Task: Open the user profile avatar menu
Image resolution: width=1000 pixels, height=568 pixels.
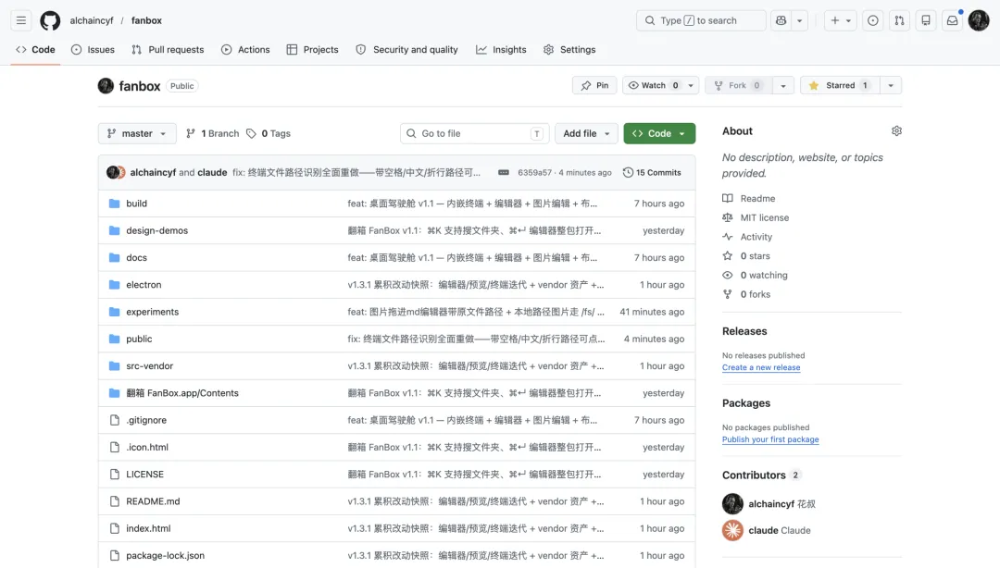Action: [x=979, y=20]
